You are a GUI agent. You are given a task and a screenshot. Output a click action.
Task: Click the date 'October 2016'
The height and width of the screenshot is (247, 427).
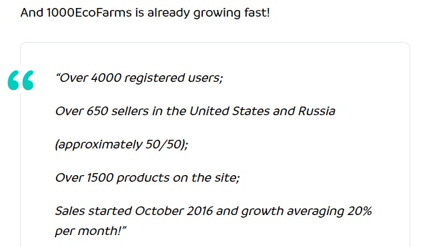(x=173, y=211)
